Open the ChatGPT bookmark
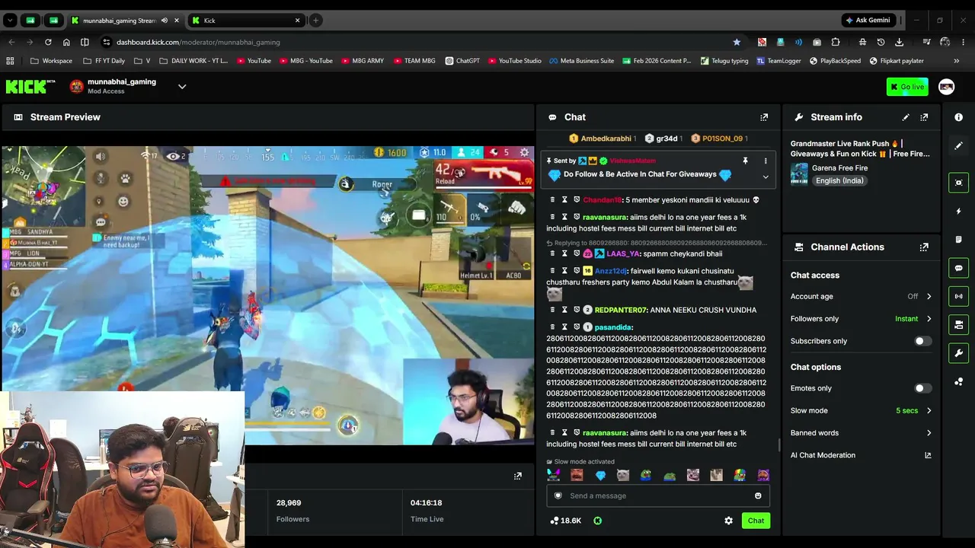 click(462, 61)
